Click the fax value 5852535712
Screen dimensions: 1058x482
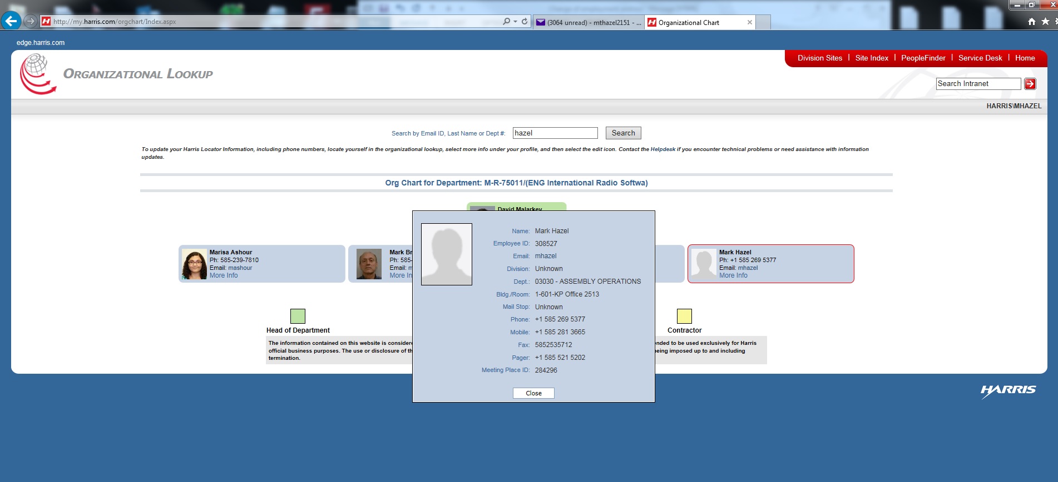pyautogui.click(x=553, y=345)
